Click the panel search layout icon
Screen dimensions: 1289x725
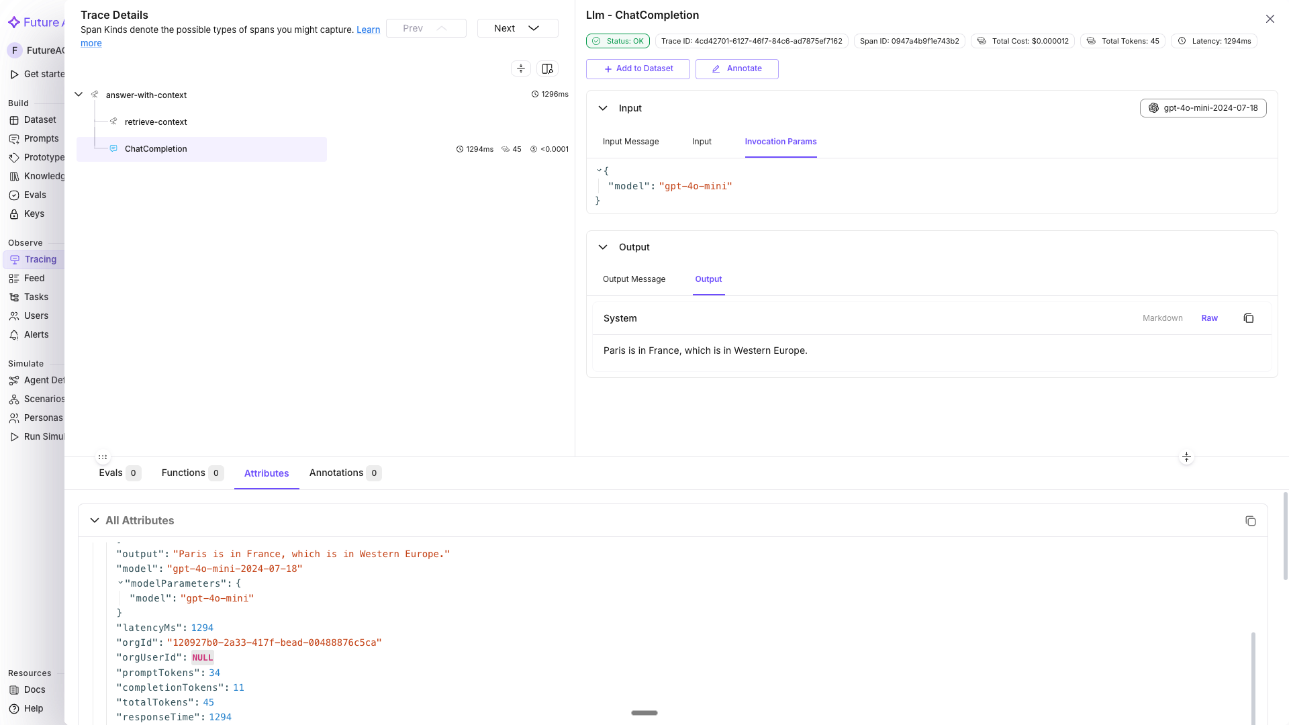pyautogui.click(x=547, y=68)
